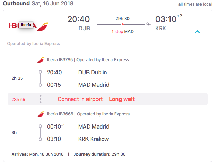This screenshot has width=216, height=165.
Task: Click the MAD Madrid arrival circle marker
Action: pyautogui.click(x=40, y=85)
